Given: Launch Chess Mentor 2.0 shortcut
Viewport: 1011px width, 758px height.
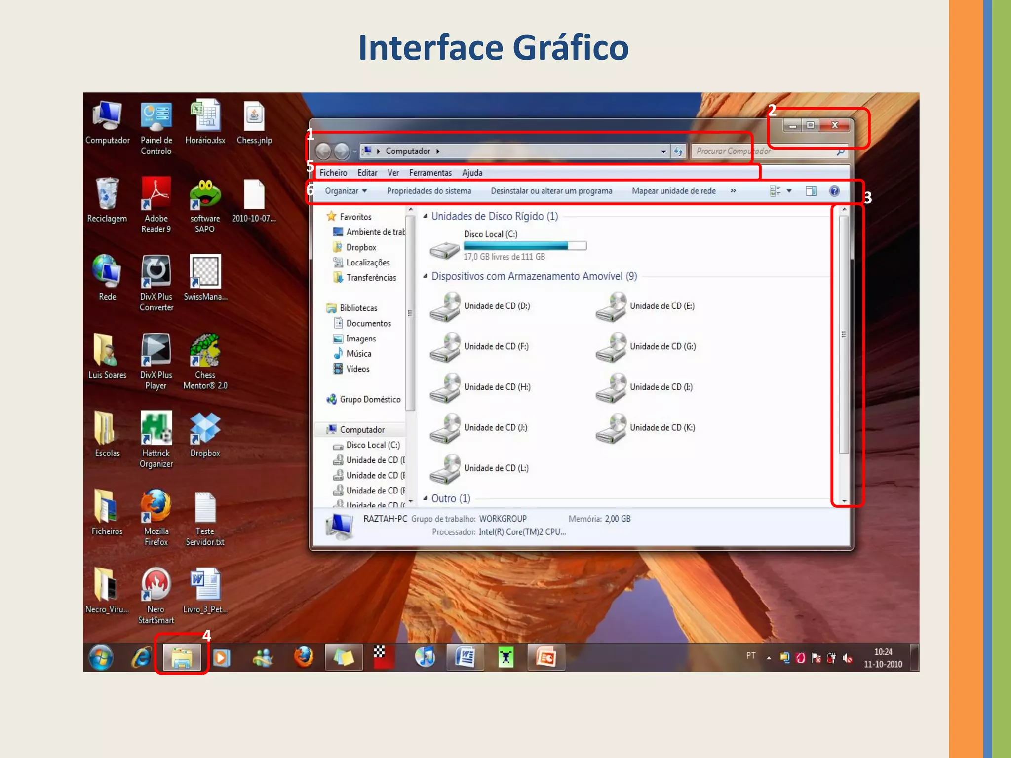Looking at the screenshot, I should (x=205, y=361).
